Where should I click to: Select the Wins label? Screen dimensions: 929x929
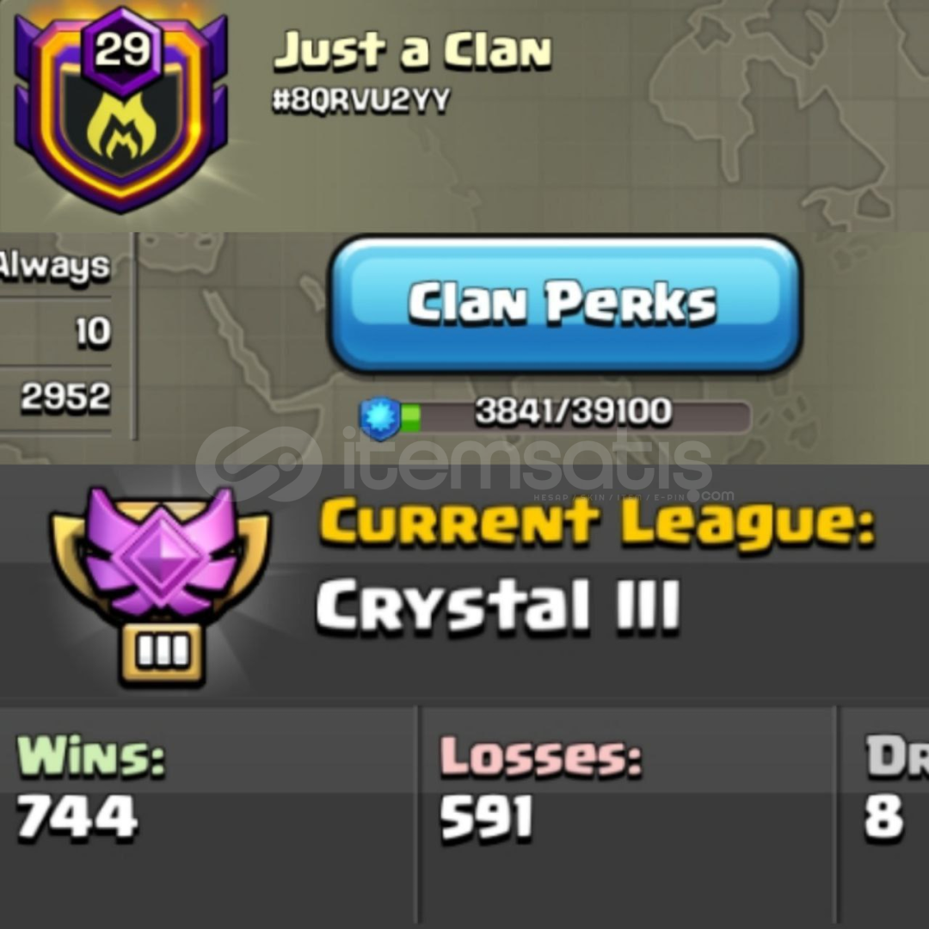(x=90, y=755)
